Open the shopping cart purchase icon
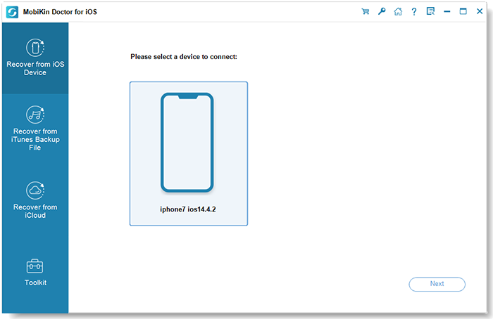The height and width of the screenshot is (319, 493). pyautogui.click(x=365, y=12)
